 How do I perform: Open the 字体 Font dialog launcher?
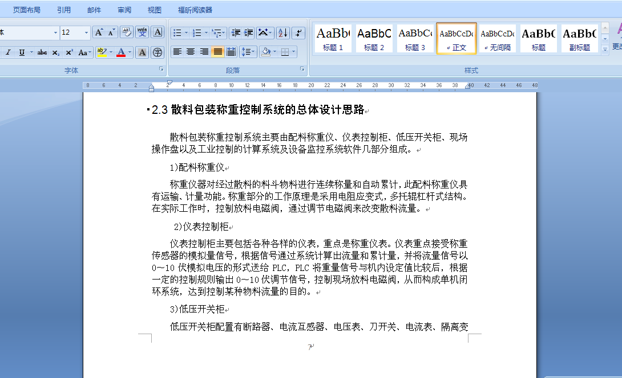click(x=161, y=69)
